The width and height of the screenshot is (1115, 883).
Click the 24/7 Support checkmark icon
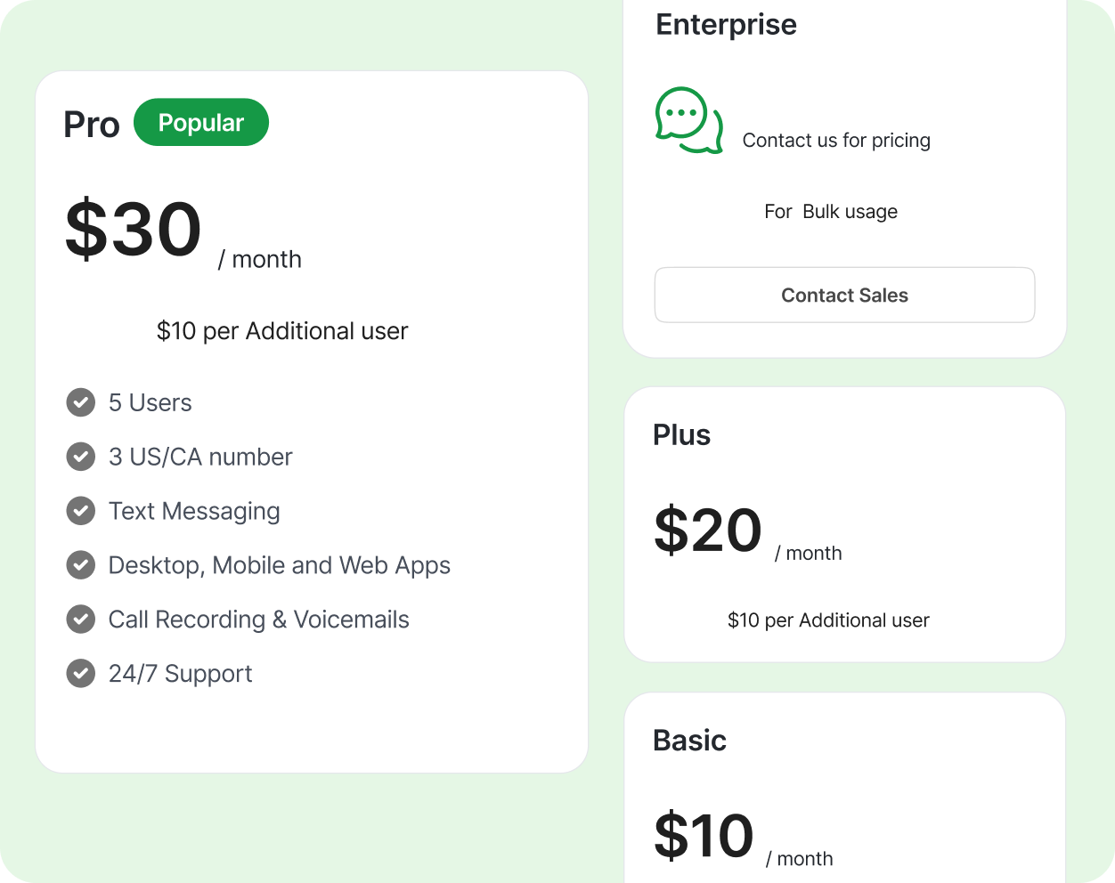coord(81,674)
